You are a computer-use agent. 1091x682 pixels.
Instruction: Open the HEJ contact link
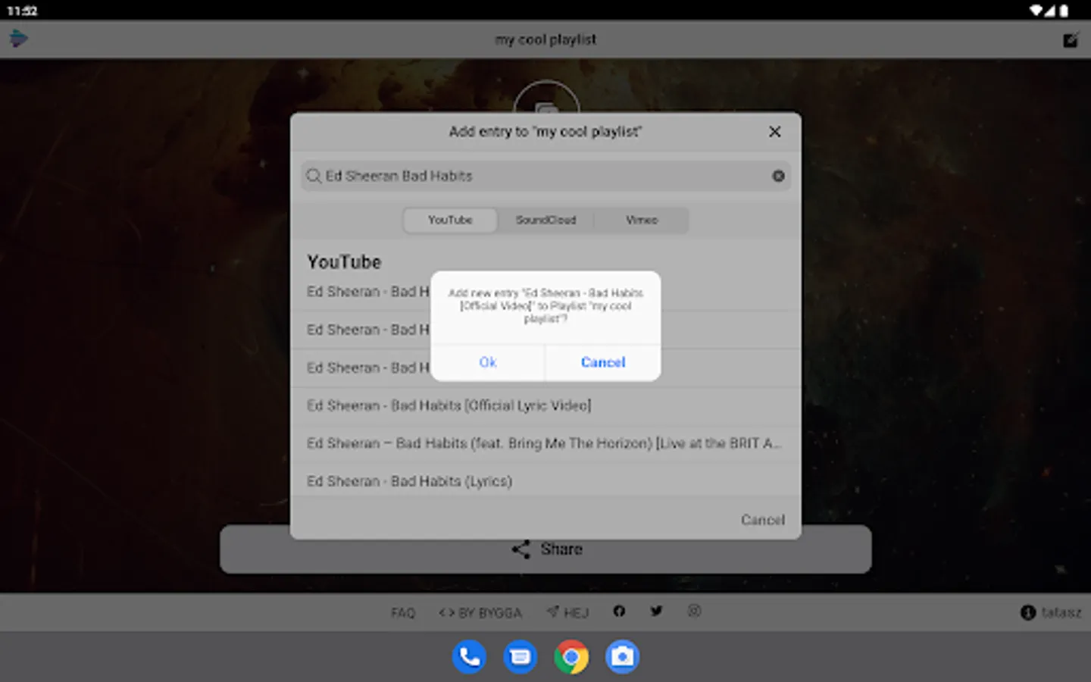[567, 612]
